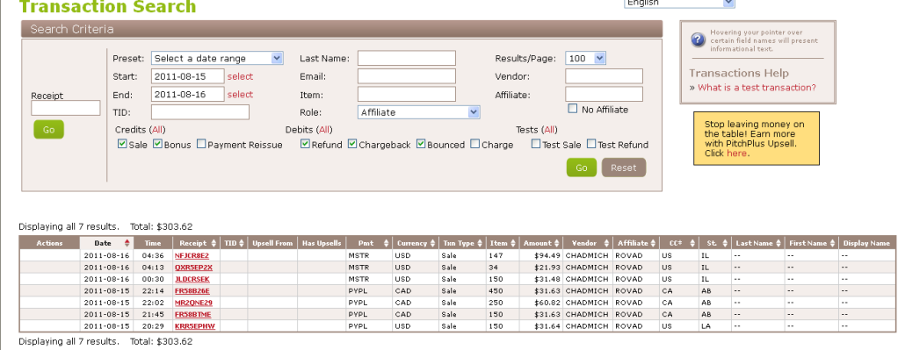Click the Start date input field
898x350 pixels.
188,76
